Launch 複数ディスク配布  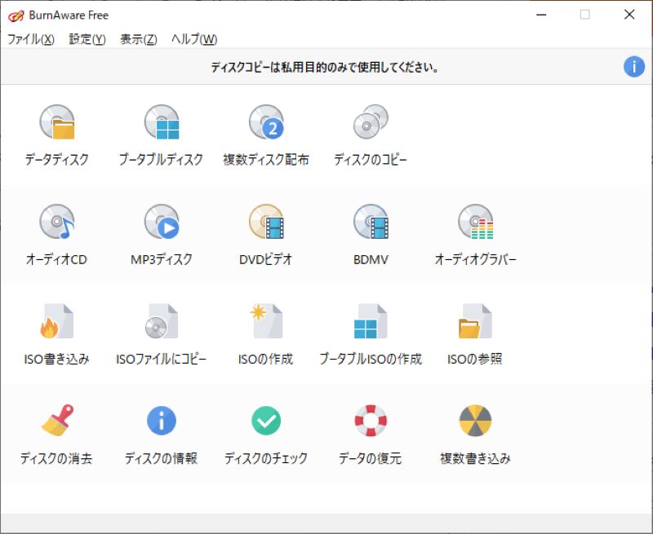coord(265,130)
